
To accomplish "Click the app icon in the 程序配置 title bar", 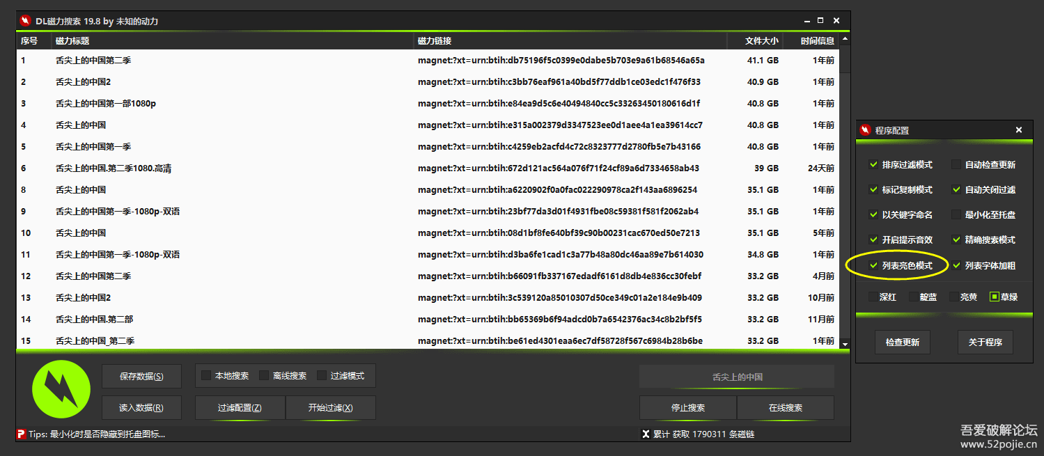I will [x=866, y=130].
